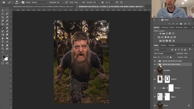
Task: Hide the Fondo layer
Action: click(x=155, y=105)
